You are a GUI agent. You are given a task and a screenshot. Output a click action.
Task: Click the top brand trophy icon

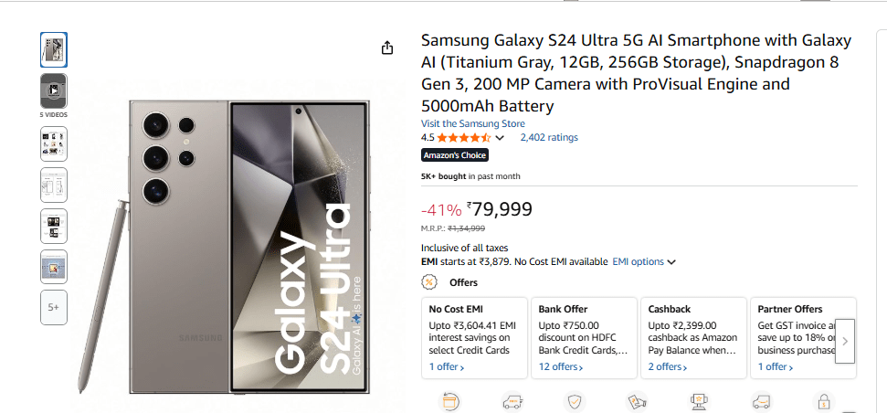pos(699,400)
